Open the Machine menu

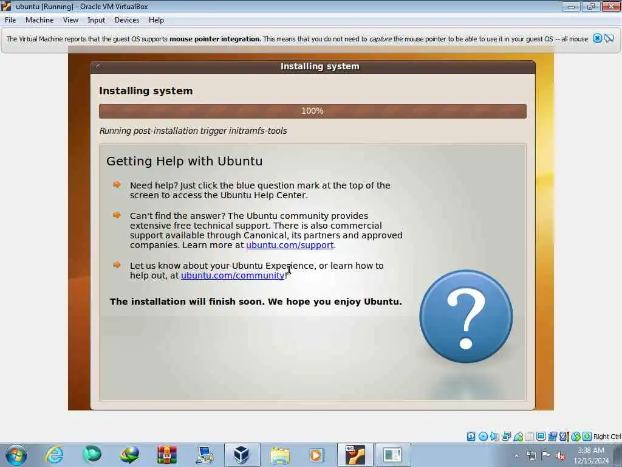[x=39, y=20]
